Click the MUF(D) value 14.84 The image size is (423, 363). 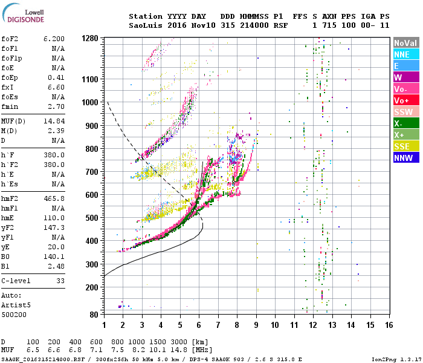[x=54, y=121]
